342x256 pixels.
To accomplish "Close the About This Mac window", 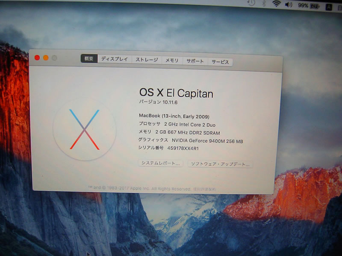I will 37,58.
